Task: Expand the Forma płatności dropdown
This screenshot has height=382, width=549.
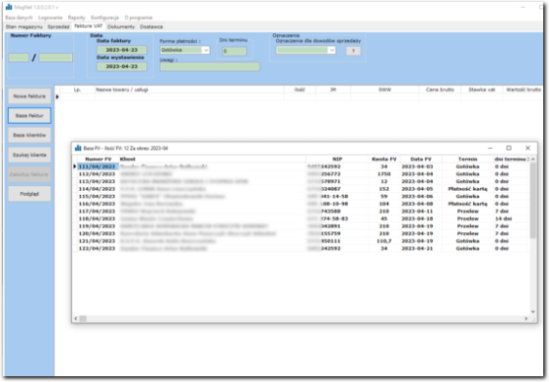Action: [206, 50]
